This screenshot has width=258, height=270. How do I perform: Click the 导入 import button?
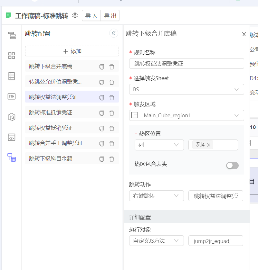coord(91,16)
